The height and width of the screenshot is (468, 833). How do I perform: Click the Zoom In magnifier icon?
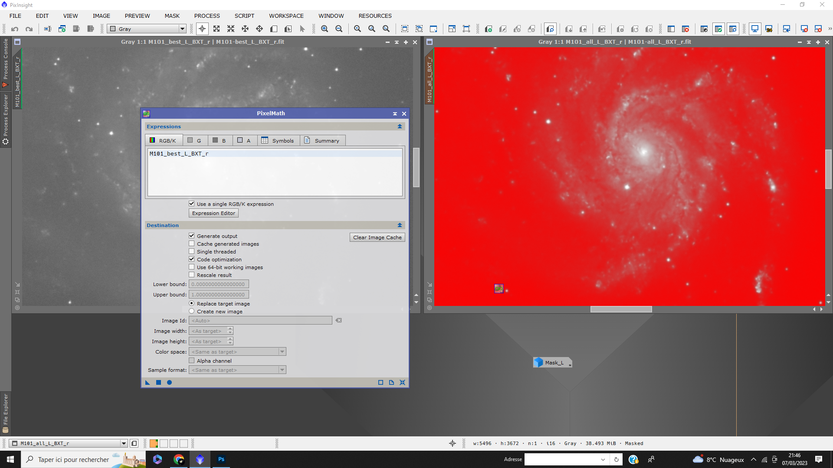325,29
